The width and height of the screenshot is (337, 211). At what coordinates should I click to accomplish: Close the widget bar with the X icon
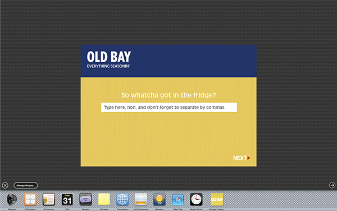click(5, 185)
